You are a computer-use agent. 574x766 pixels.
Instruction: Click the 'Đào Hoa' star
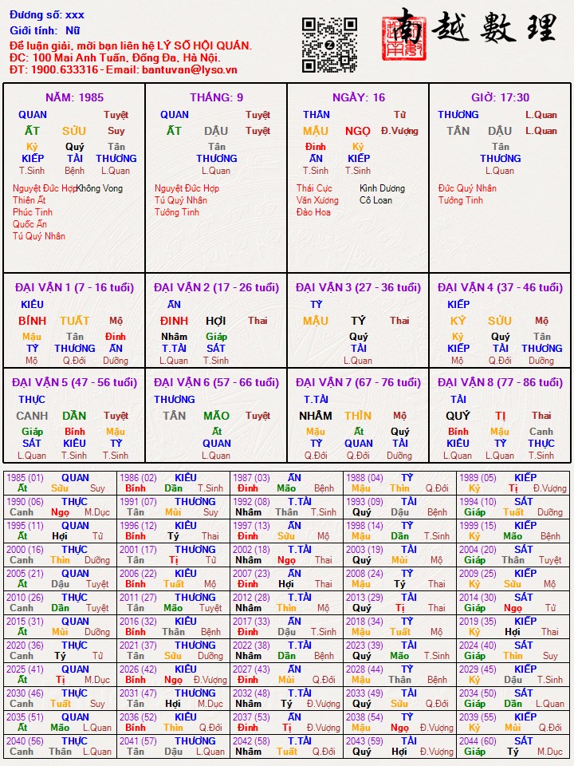(x=313, y=212)
